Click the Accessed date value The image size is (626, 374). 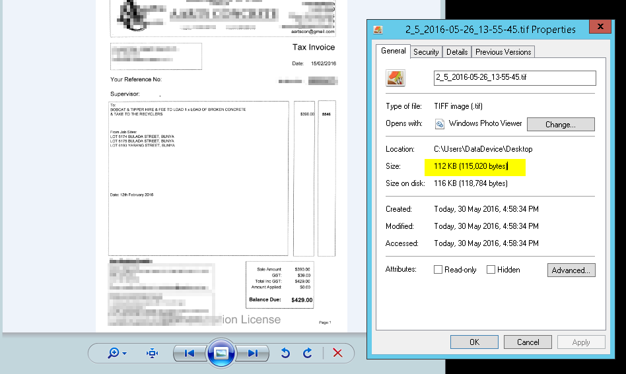486,243
